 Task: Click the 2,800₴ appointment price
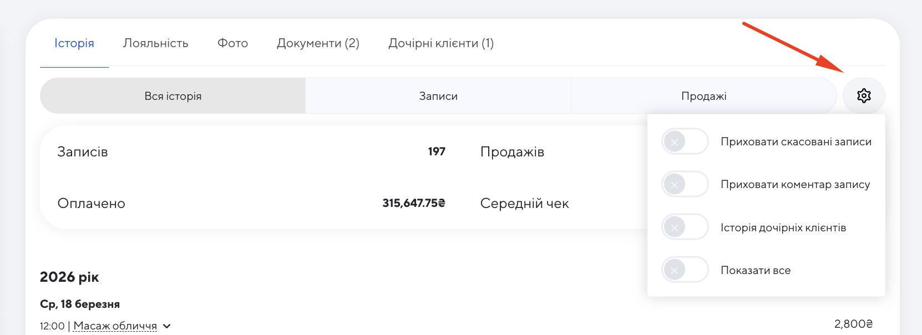click(853, 324)
